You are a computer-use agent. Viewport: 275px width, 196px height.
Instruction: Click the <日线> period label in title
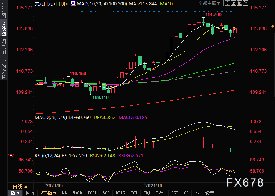pos(61,3)
